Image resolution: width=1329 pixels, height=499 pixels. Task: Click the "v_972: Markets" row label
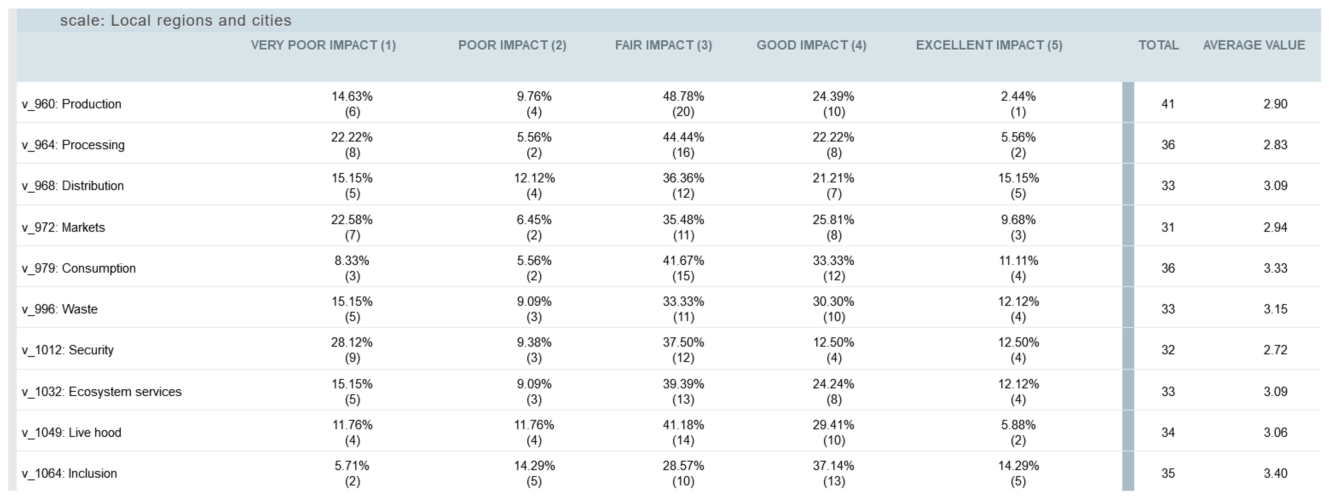pyautogui.click(x=63, y=227)
